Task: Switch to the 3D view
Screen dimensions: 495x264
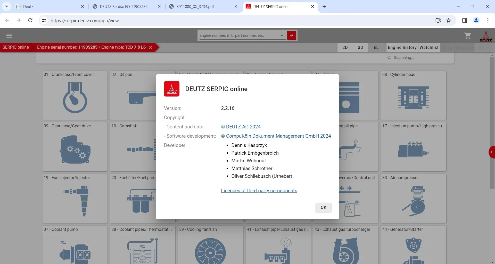Action: 360,48
